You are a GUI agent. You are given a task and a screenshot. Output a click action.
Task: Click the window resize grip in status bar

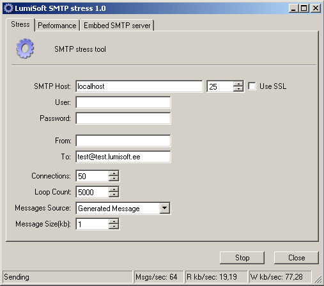pos(318,280)
